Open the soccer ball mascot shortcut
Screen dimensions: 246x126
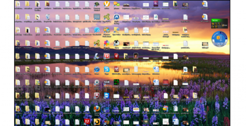pyautogui.click(x=117, y=43)
